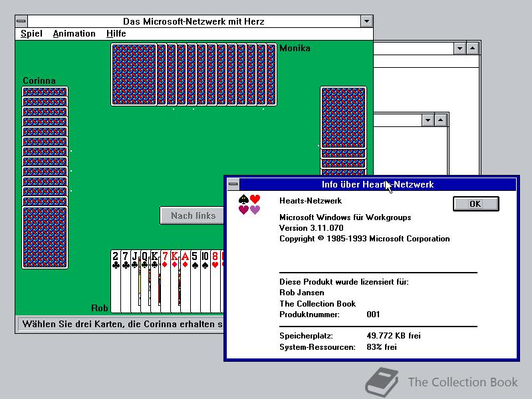The height and width of the screenshot is (399, 532).
Task: Click the '49.772 KB frei' value
Action: coord(394,336)
